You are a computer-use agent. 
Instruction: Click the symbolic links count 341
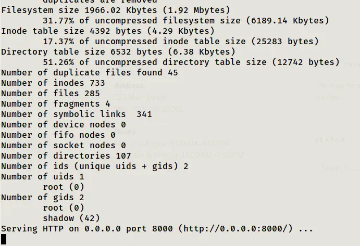pyautogui.click(x=144, y=114)
